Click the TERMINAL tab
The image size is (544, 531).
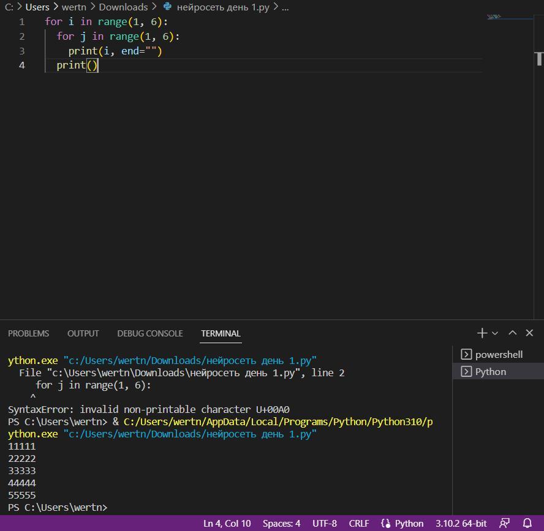tap(221, 333)
